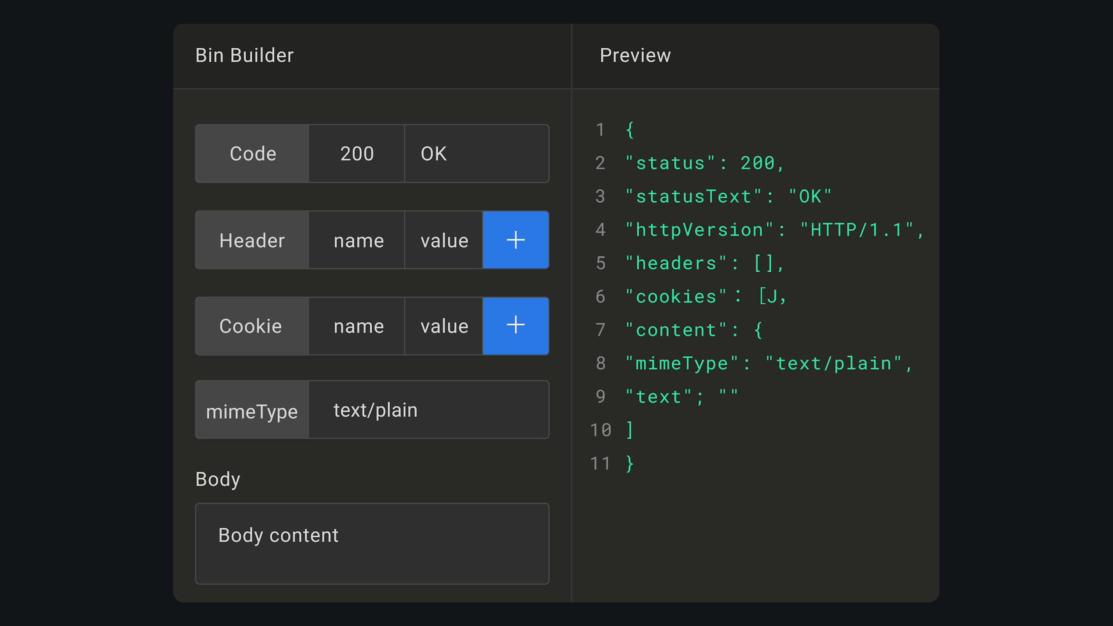
Task: Click the "httpVersion" line in preview
Action: (x=774, y=230)
